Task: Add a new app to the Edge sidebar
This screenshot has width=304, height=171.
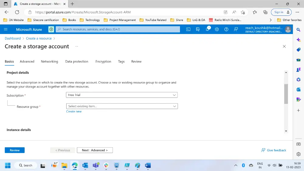Action: (x=299, y=110)
